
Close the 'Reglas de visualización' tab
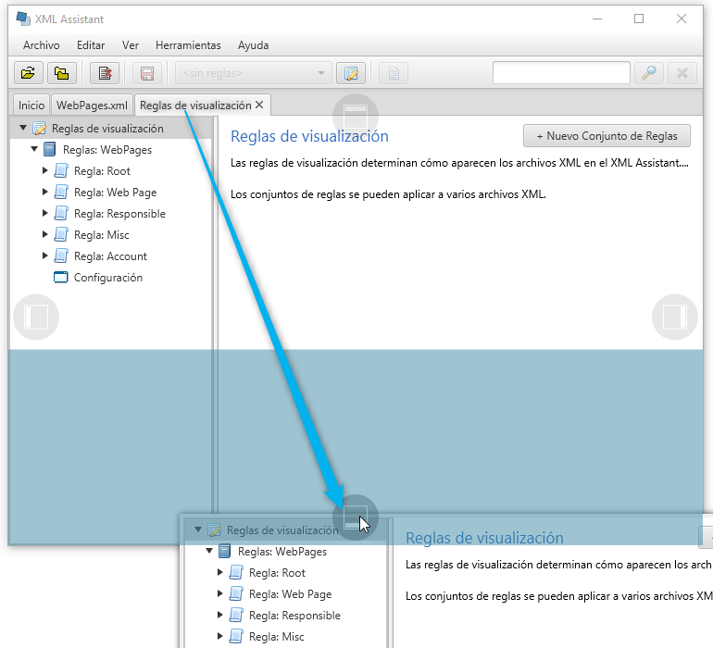tap(260, 106)
